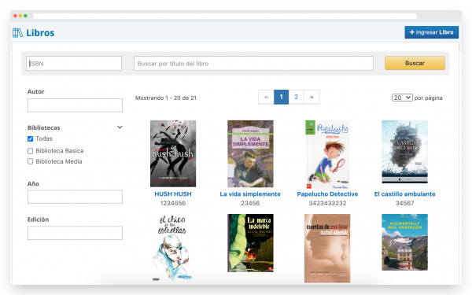The width and height of the screenshot is (472, 295).
Task: Click the Año filter input
Action: pyautogui.click(x=75, y=197)
